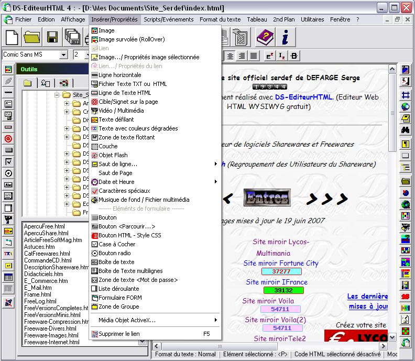Viewport: 415px width, 361px height.
Task: Open the Comic Sans MS font dropdown
Action: point(63,55)
